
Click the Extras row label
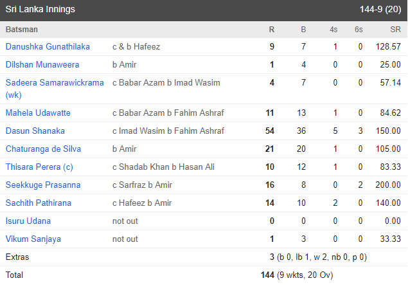tap(17, 257)
